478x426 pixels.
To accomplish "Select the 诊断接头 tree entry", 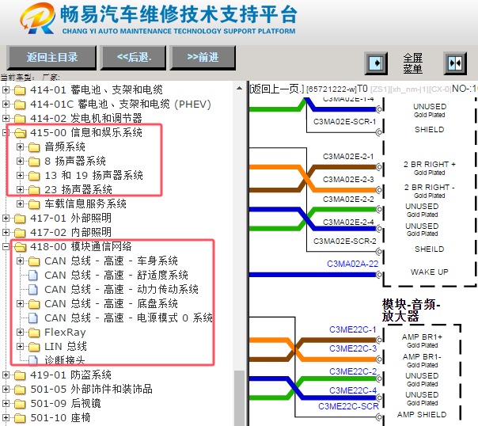I will point(64,360).
